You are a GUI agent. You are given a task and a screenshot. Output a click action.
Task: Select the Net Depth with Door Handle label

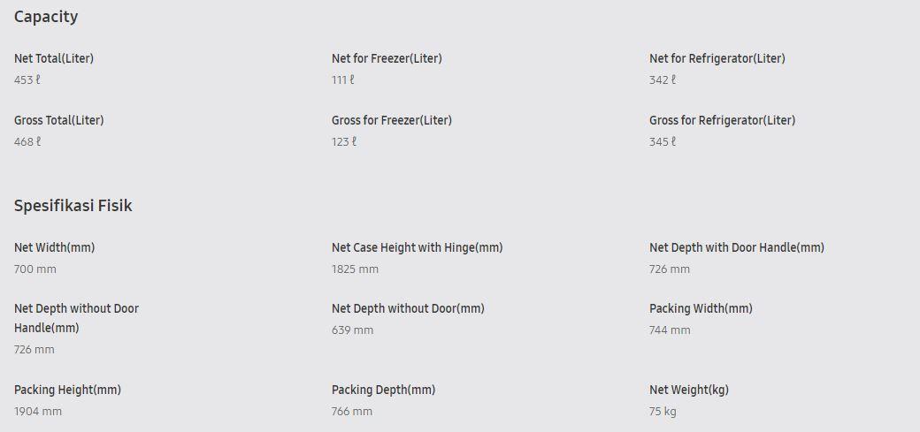coord(737,247)
